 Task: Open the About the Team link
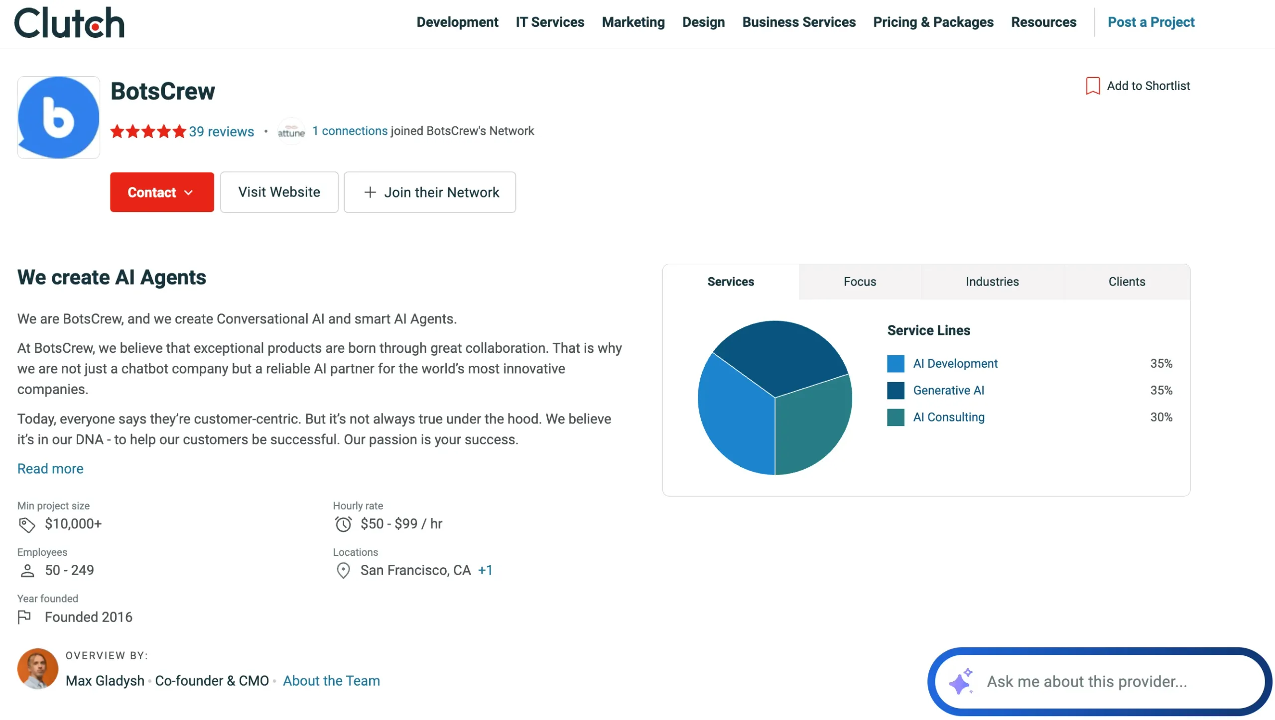[331, 680]
